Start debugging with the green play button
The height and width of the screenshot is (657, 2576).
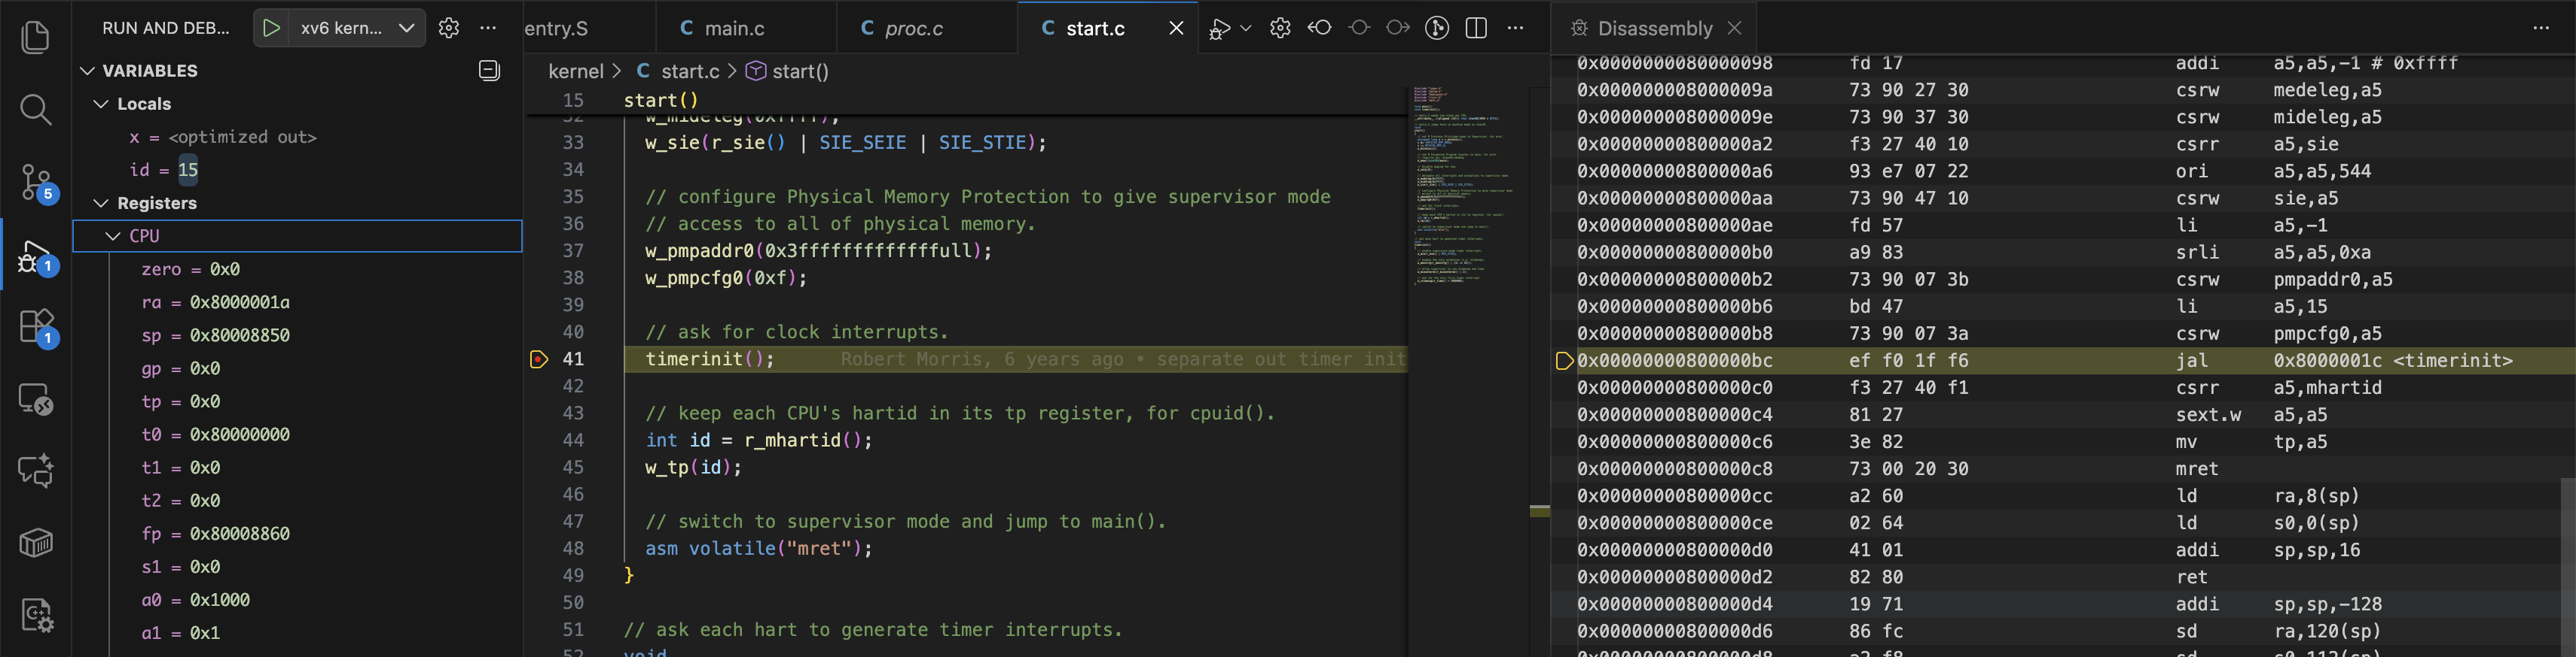(271, 28)
